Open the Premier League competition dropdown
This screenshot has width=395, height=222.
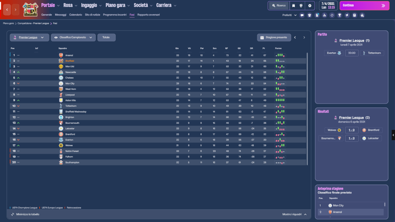pos(29,37)
